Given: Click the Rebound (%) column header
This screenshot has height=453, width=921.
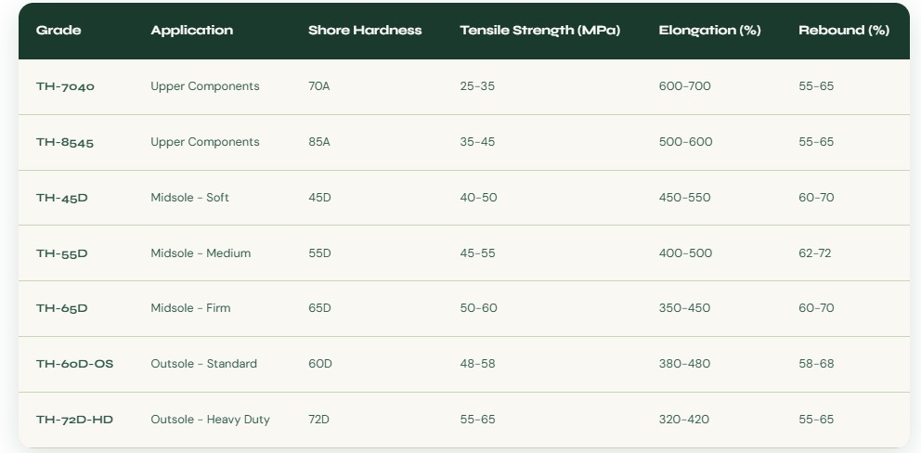Looking at the screenshot, I should click(843, 31).
